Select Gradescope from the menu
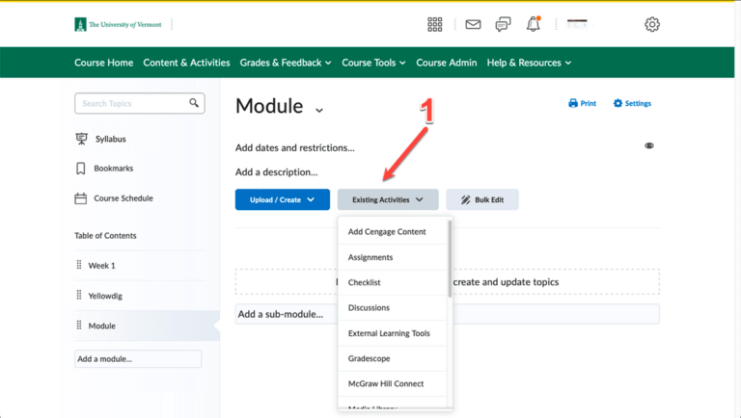The height and width of the screenshot is (418, 741). (393, 358)
